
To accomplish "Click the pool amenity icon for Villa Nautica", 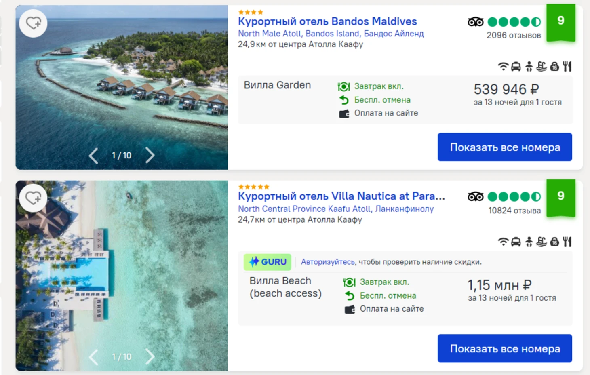I will pos(542,242).
